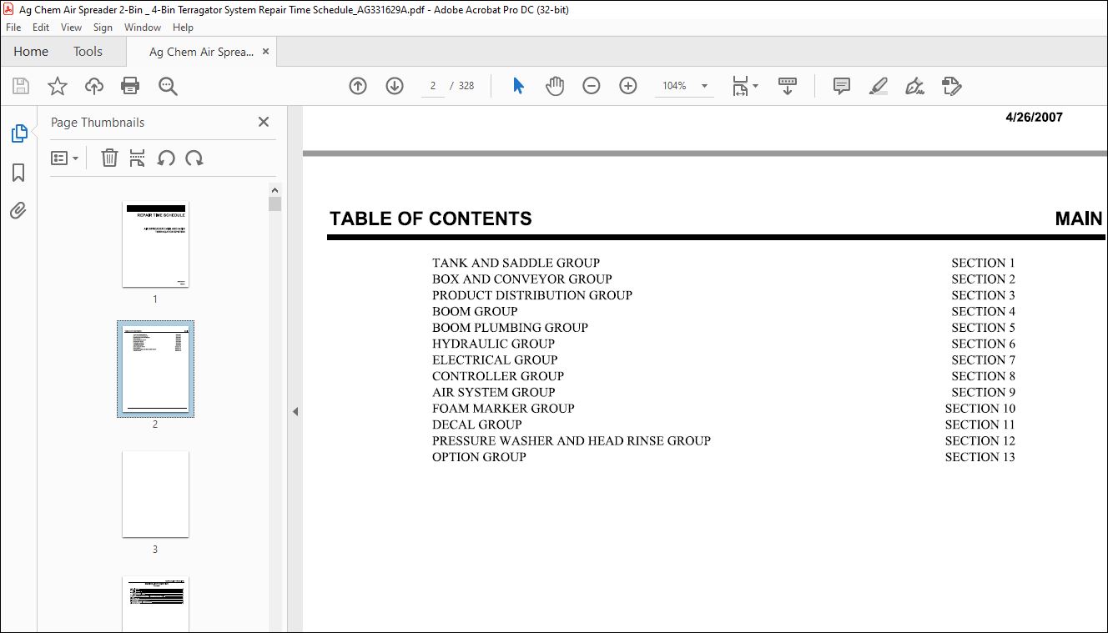Image resolution: width=1108 pixels, height=633 pixels.
Task: Open the Help menu
Action: [183, 28]
